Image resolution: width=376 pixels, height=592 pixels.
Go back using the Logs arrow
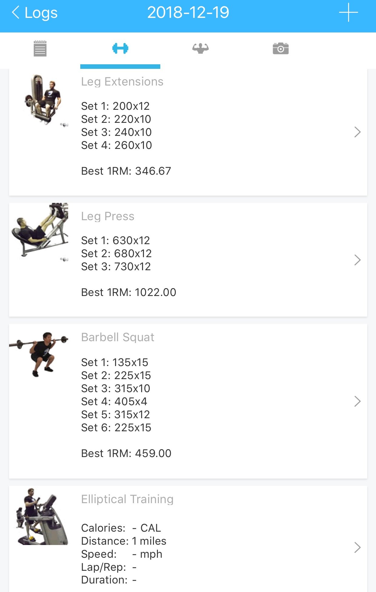pyautogui.click(x=16, y=13)
